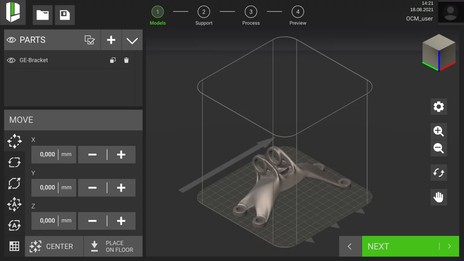Select the Rotate tool in left sidebar
The image size is (464, 261).
(x=14, y=162)
